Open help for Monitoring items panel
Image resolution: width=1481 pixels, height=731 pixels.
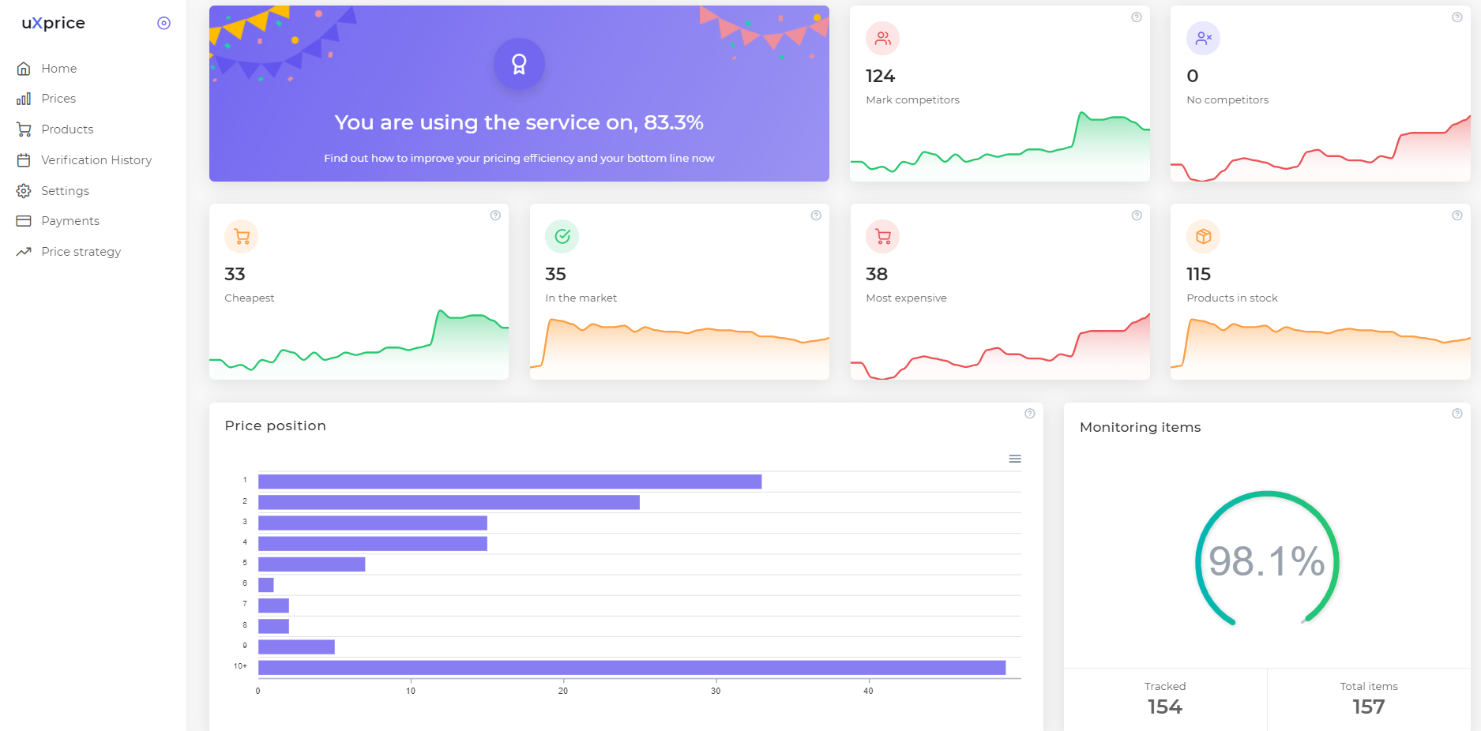pyautogui.click(x=1457, y=414)
